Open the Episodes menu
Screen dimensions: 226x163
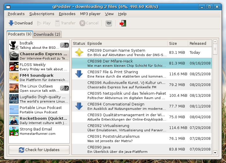67,14
